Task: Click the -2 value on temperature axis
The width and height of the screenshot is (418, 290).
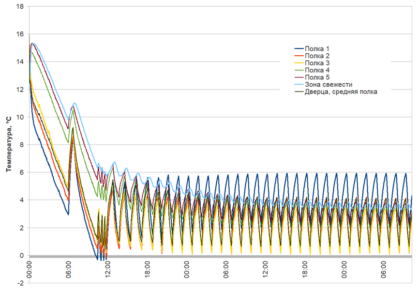Action: pyautogui.click(x=20, y=283)
